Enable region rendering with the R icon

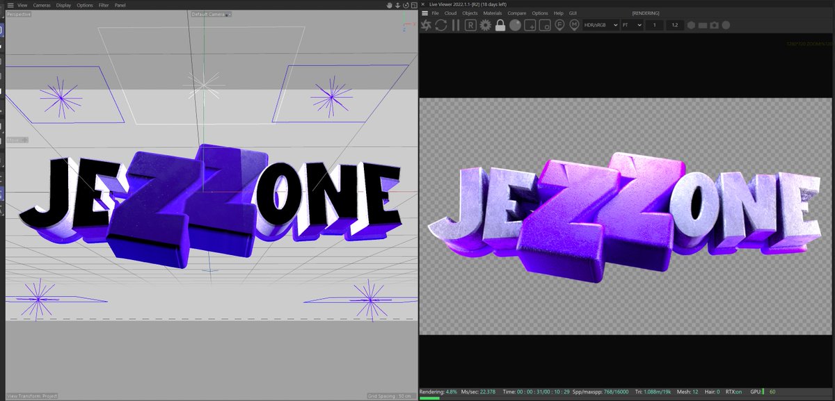pos(470,25)
